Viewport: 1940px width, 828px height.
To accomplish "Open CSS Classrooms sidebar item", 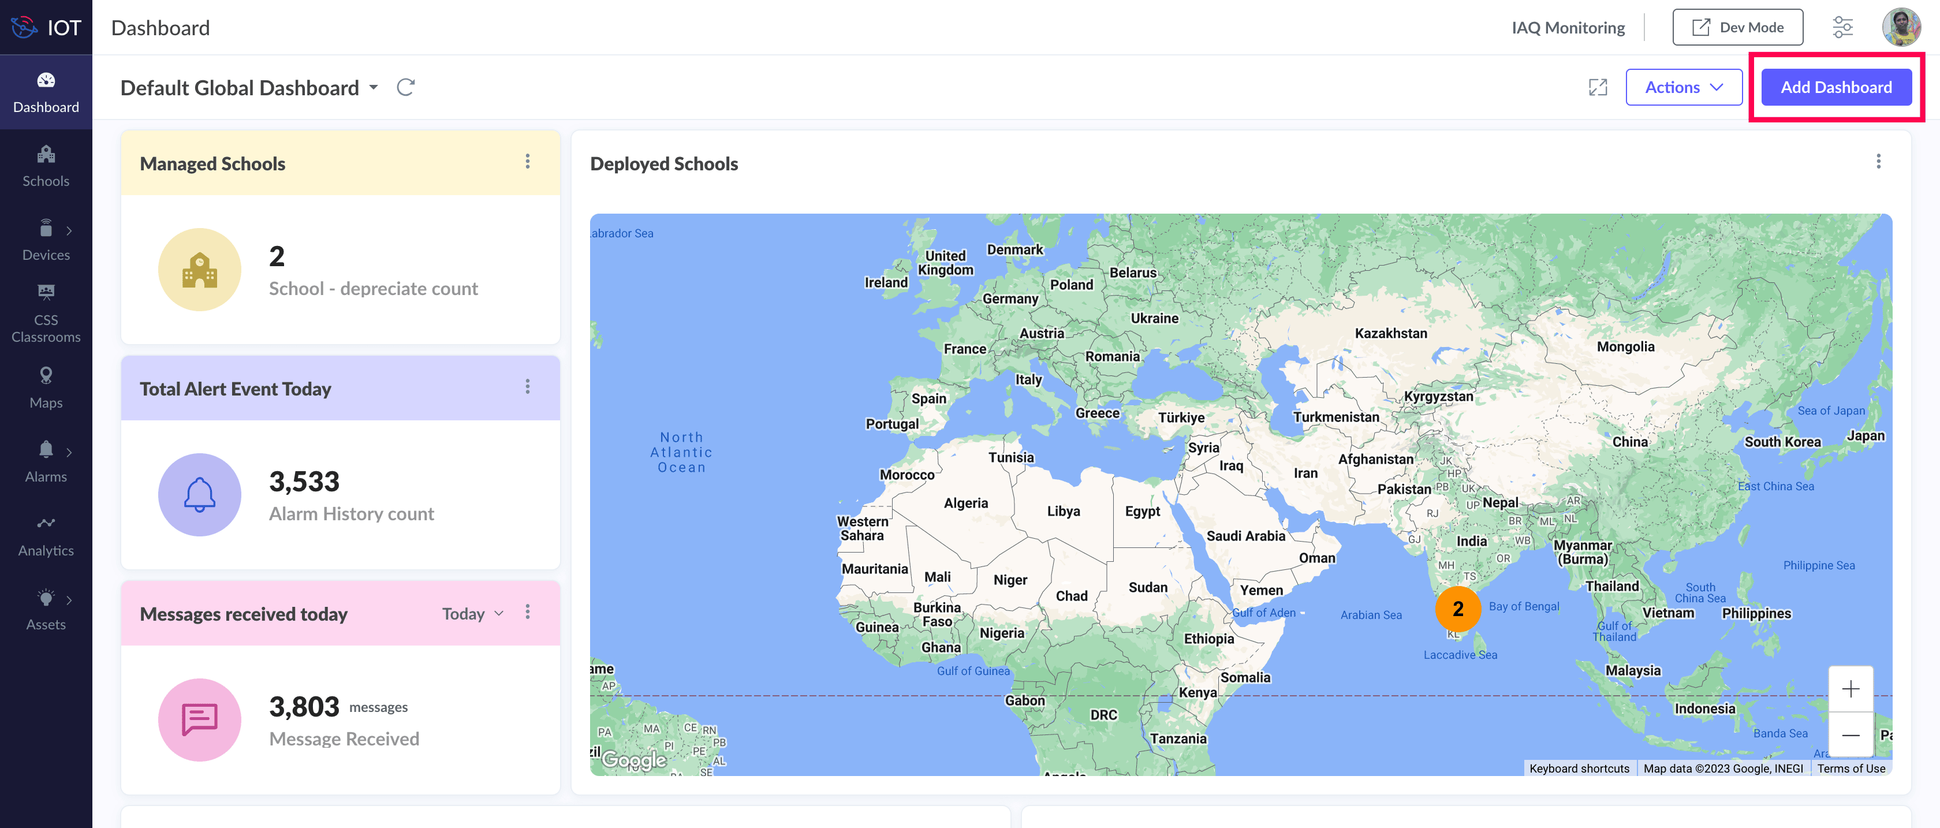I will [x=46, y=314].
